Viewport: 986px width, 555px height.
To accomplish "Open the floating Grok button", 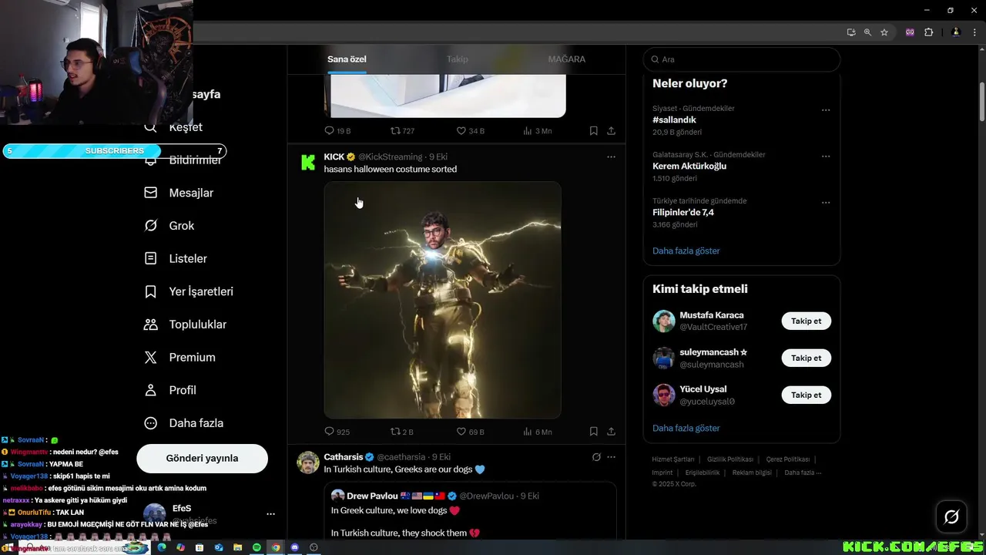I will click(951, 517).
